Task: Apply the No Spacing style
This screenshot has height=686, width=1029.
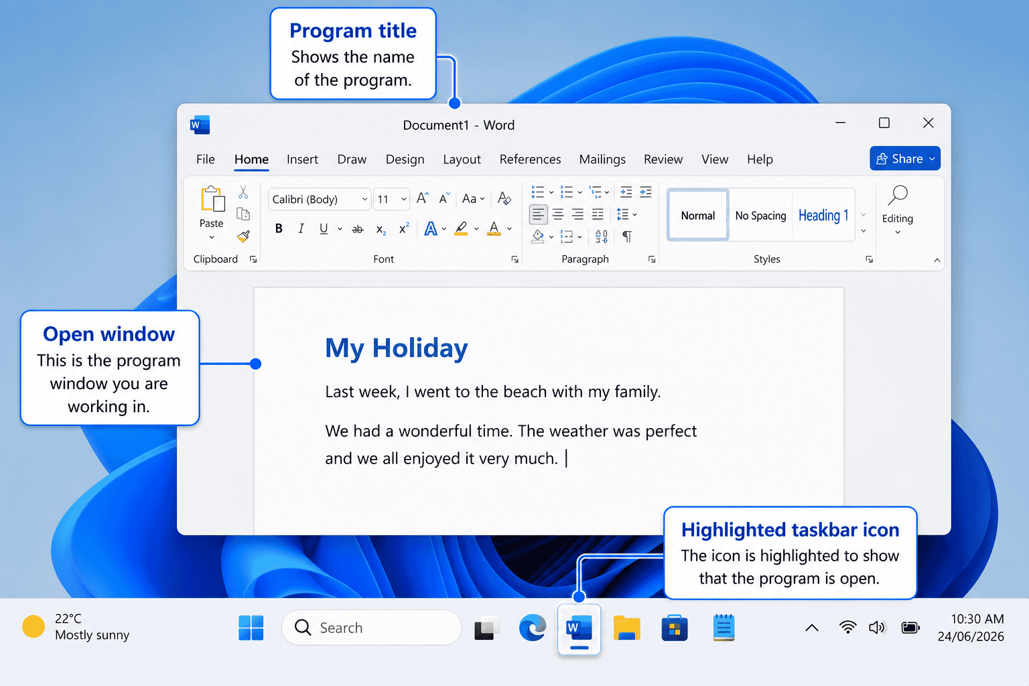Action: pos(760,215)
